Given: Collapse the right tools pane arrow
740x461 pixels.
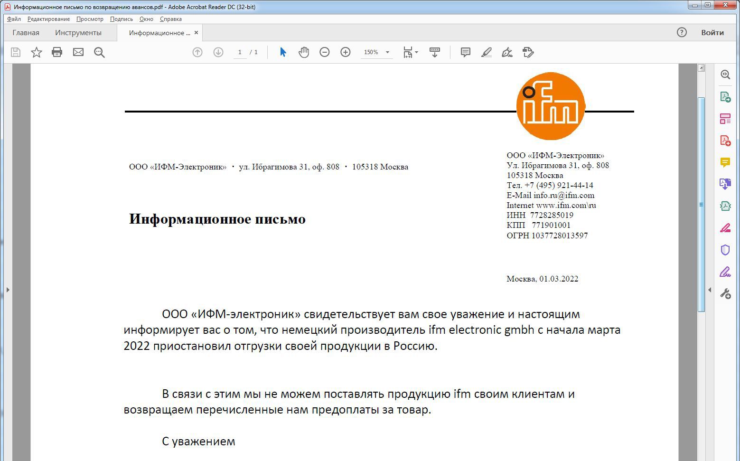Looking at the screenshot, I should 710,290.
